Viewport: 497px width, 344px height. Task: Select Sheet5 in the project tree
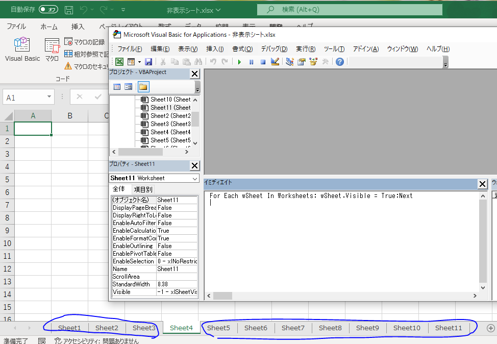click(166, 140)
